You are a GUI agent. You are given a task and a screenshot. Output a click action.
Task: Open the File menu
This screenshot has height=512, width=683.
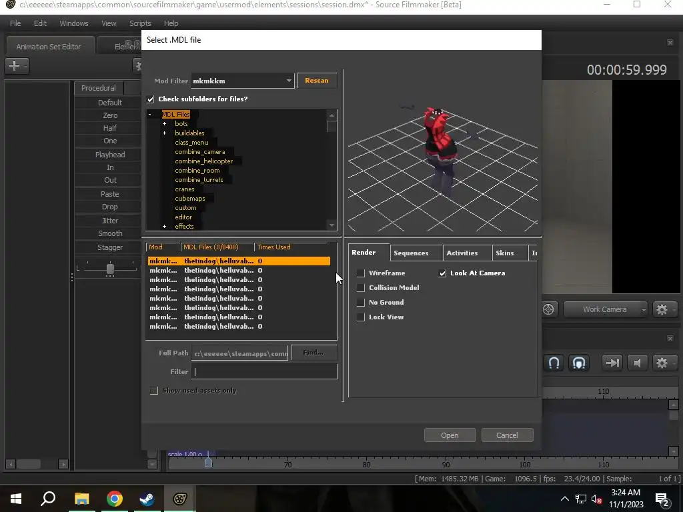coord(15,23)
